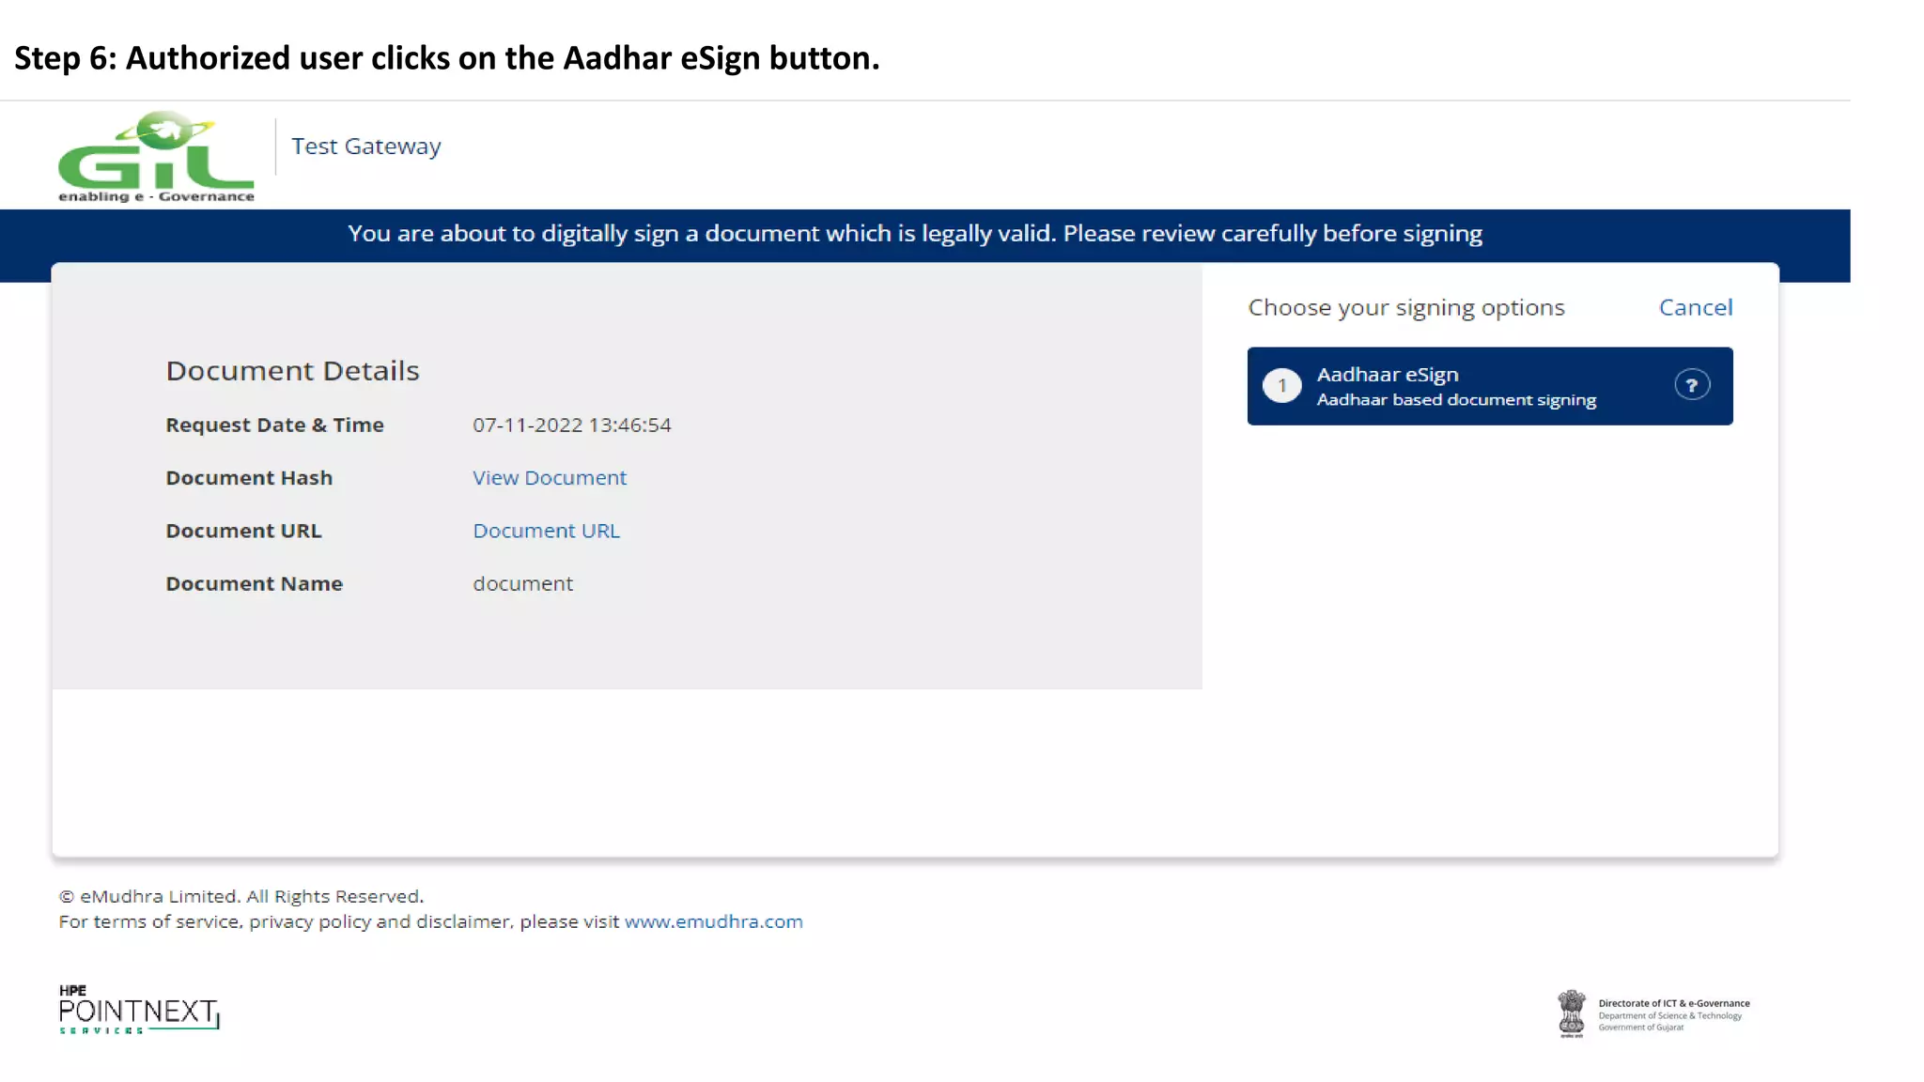1924x1082 pixels.
Task: Visit the www.emudhra.com link
Action: 713,921
